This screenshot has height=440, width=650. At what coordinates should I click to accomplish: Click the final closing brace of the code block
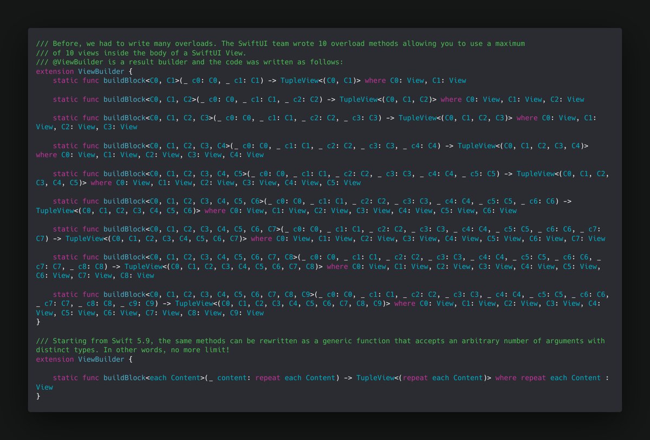coord(37,396)
